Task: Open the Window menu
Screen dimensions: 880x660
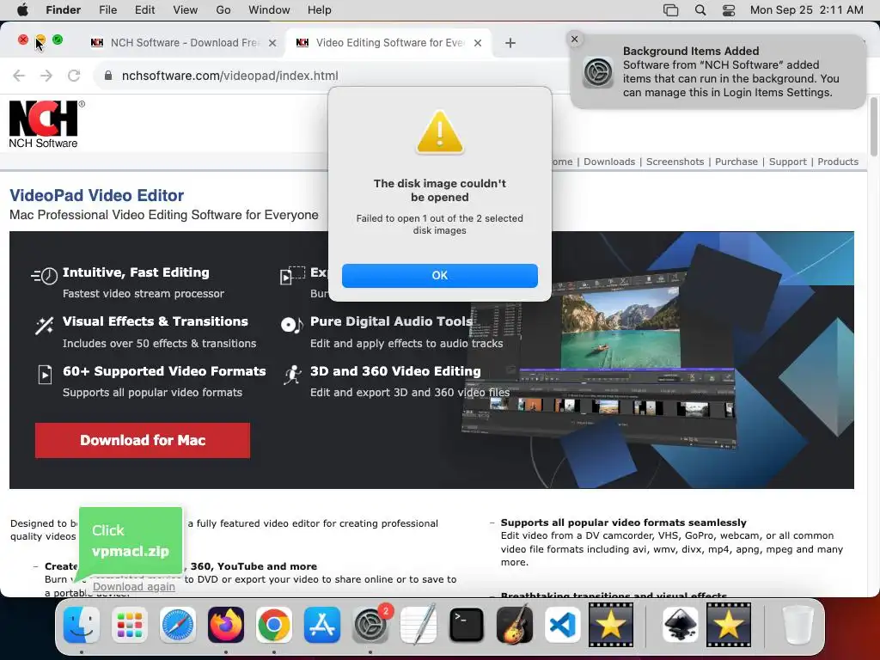Action: pos(269,9)
